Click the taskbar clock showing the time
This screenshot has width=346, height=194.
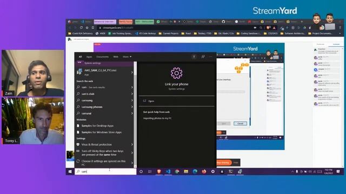(328, 171)
